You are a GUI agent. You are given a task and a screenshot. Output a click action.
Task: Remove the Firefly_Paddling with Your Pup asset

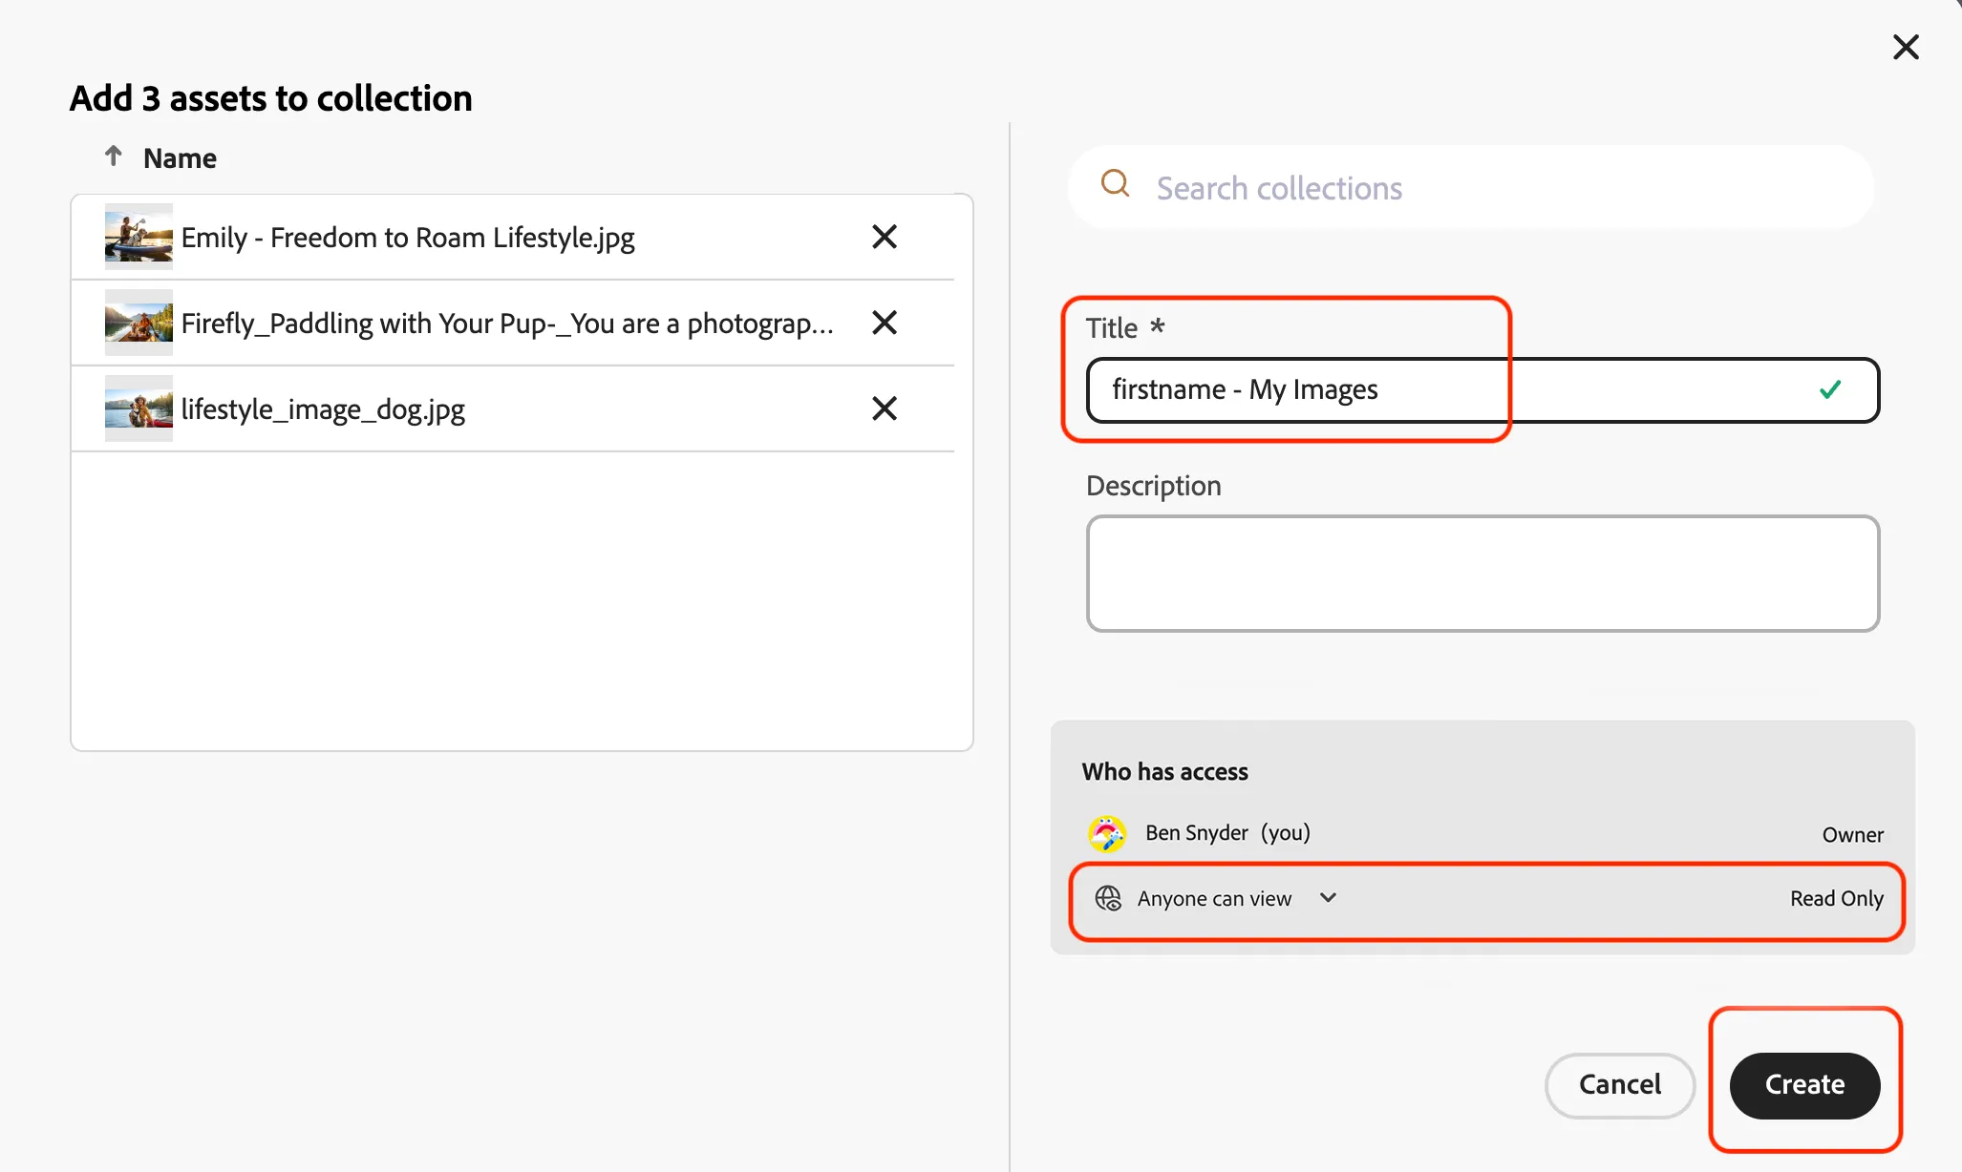(885, 323)
